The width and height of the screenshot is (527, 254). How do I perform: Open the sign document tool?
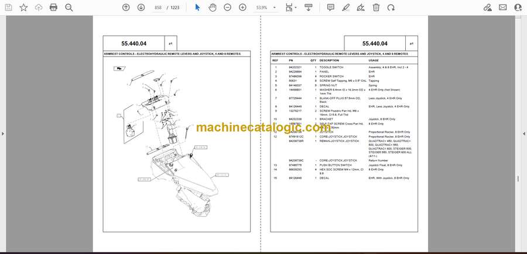pyautogui.click(x=361, y=8)
